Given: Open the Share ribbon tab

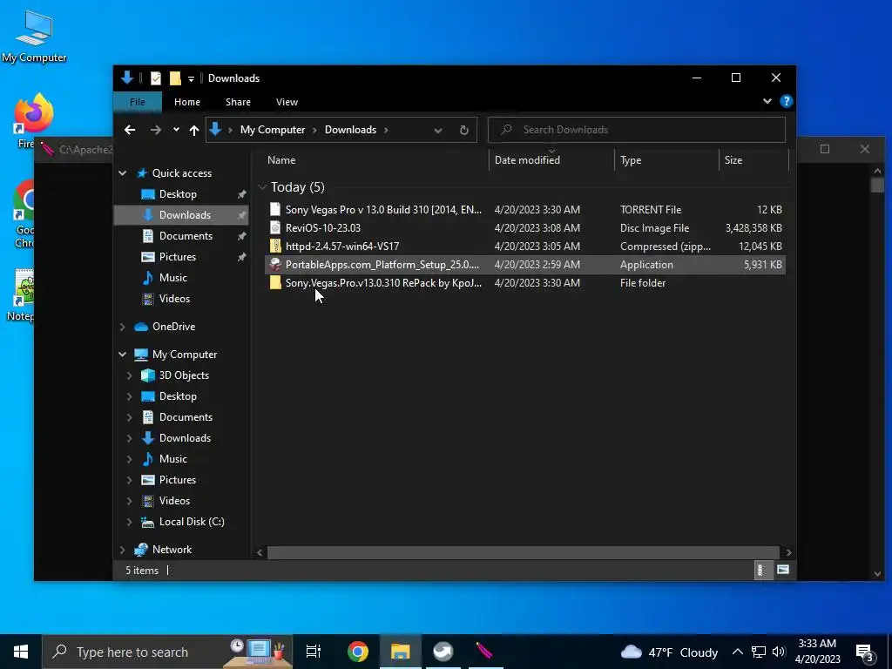Looking at the screenshot, I should point(238,102).
